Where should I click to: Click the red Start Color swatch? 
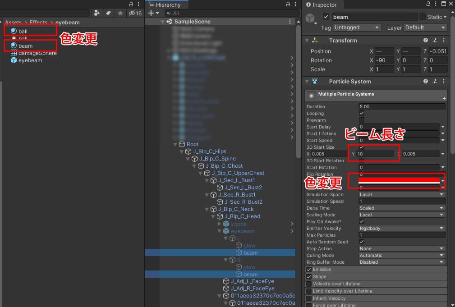(398, 180)
